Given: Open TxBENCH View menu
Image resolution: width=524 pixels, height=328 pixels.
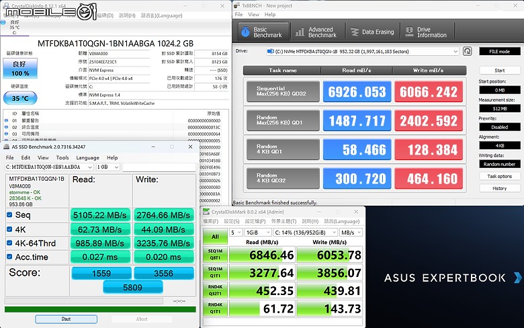Looking at the screenshot, I should coord(253,14).
